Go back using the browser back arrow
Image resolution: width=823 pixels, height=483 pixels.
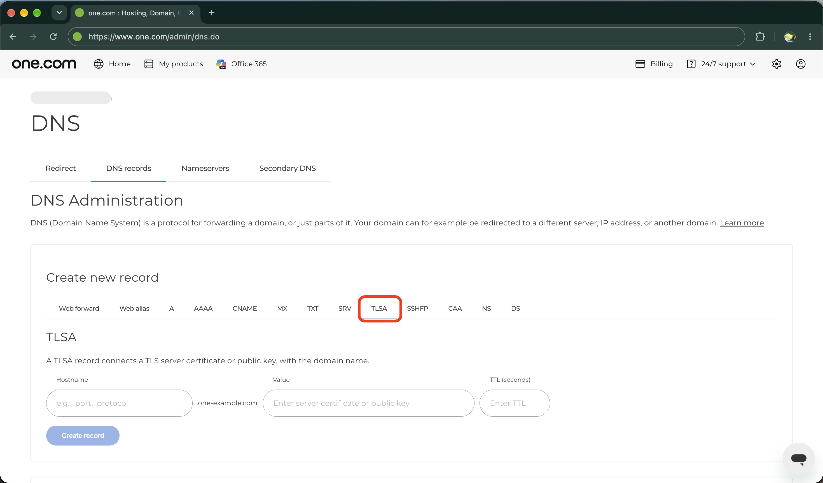[13, 37]
